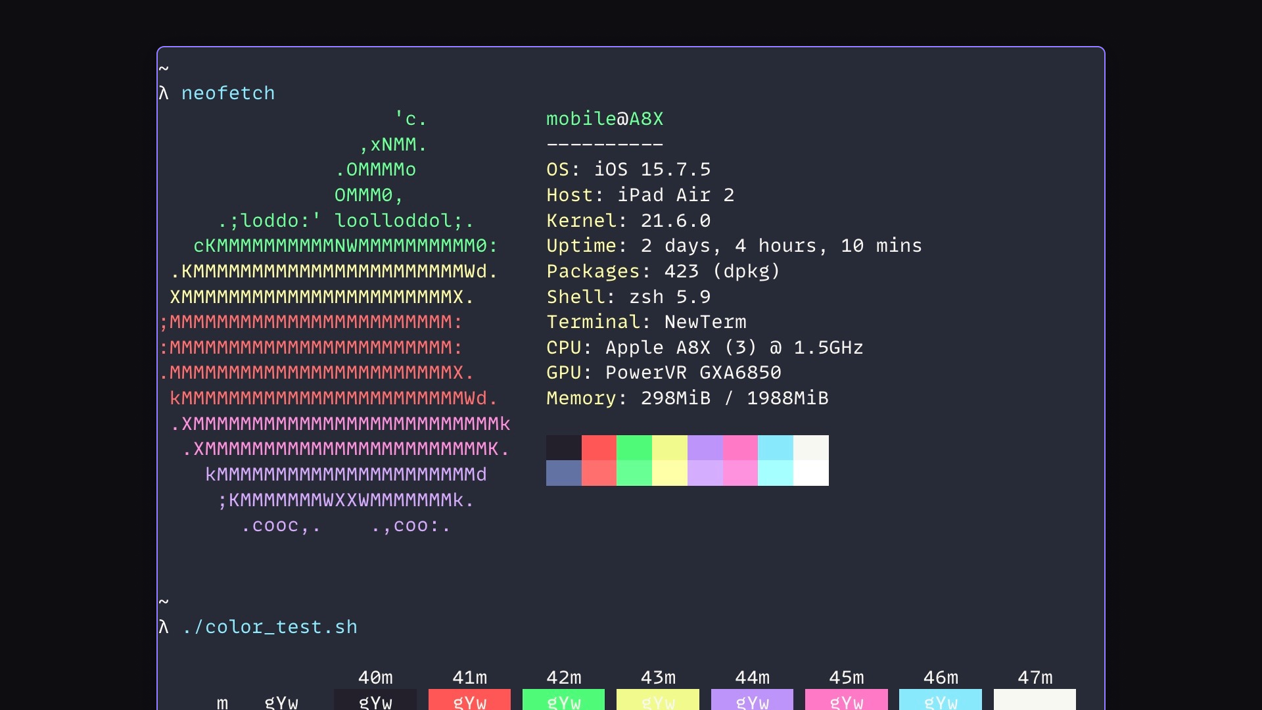Click the Uptime info line
This screenshot has height=710, width=1262.
[x=734, y=246]
